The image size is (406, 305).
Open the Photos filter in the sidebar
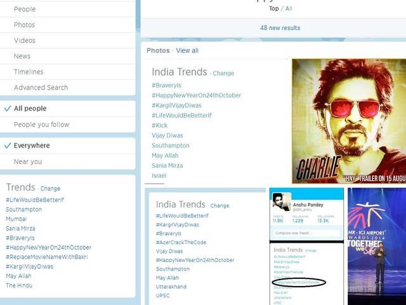[x=68, y=25]
